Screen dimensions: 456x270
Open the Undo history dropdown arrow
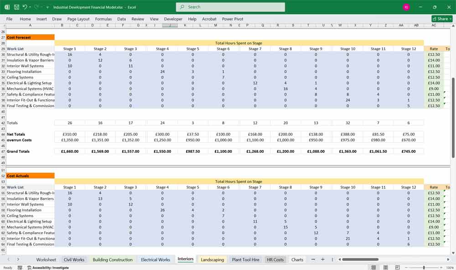pyautogui.click(x=31, y=7)
